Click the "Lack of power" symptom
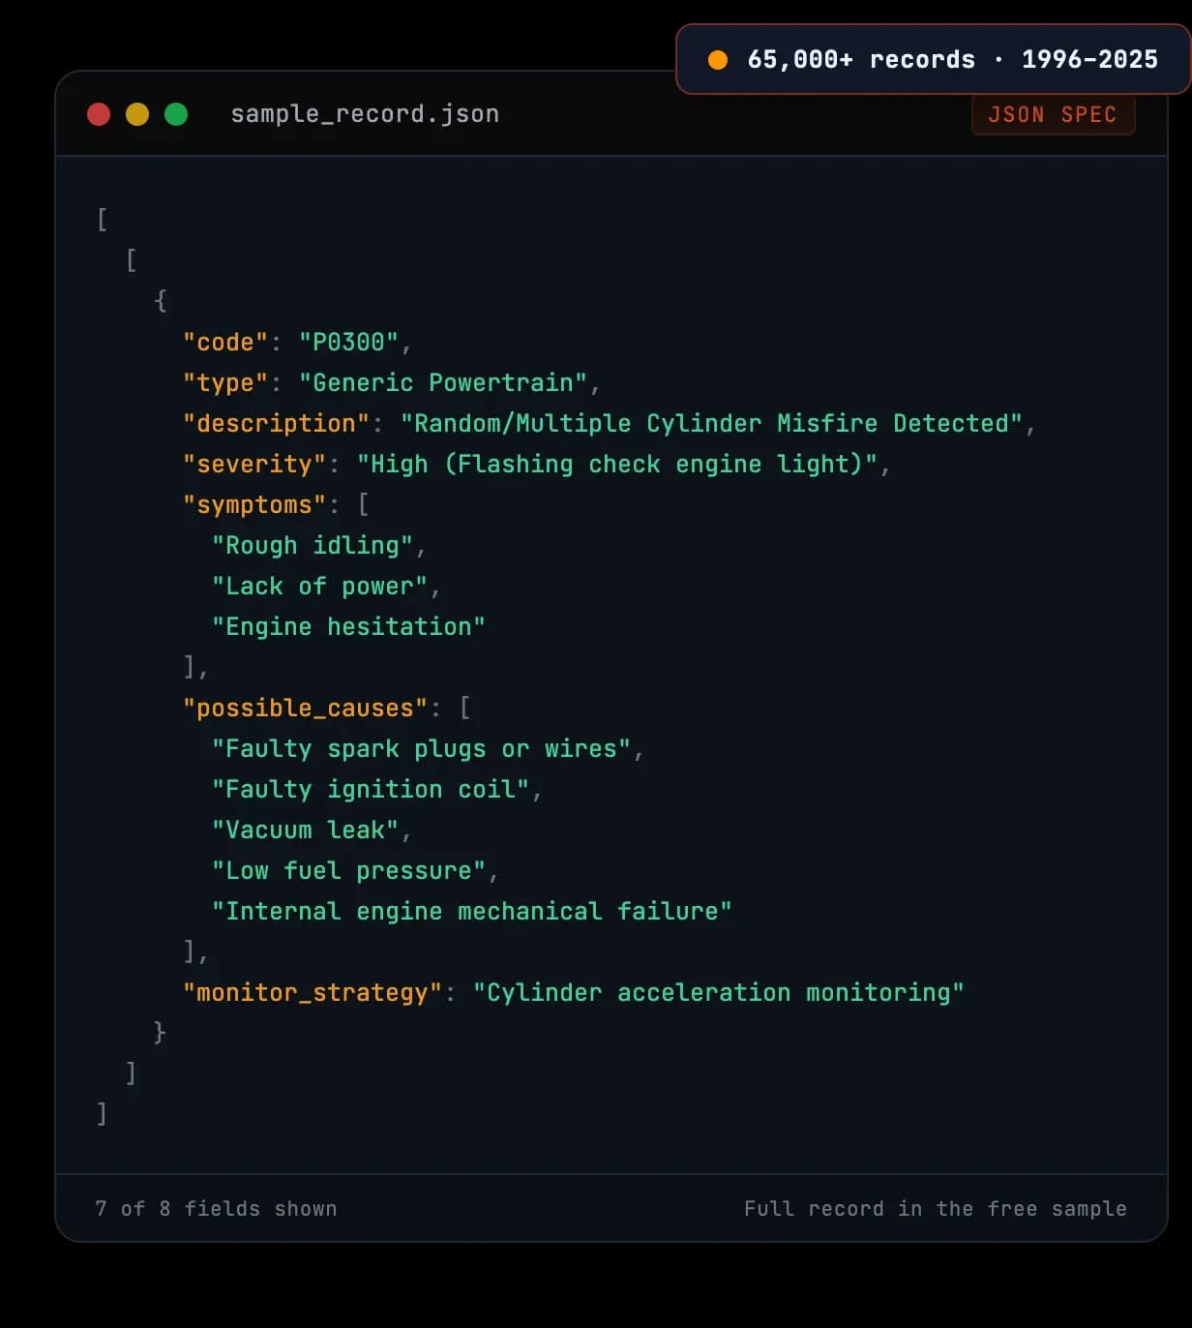The height and width of the screenshot is (1328, 1192). pyautogui.click(x=319, y=586)
